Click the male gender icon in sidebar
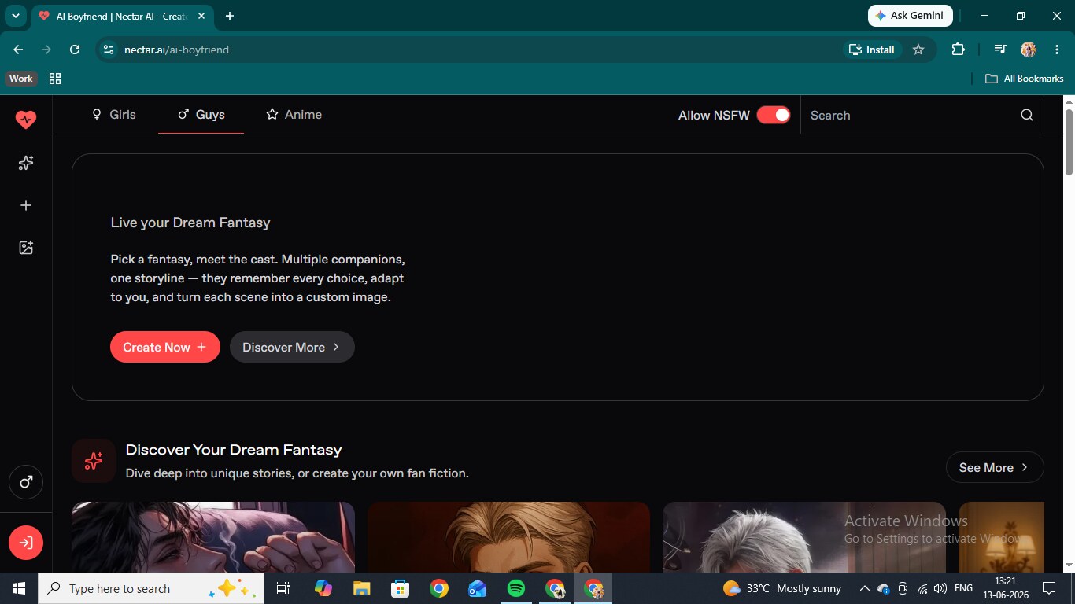This screenshot has width=1075, height=604. pyautogui.click(x=26, y=482)
